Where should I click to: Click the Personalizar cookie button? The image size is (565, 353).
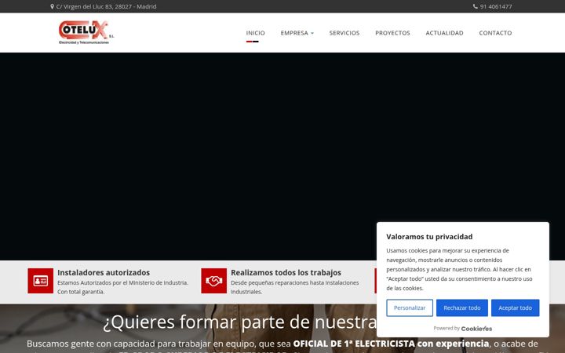[x=410, y=308]
